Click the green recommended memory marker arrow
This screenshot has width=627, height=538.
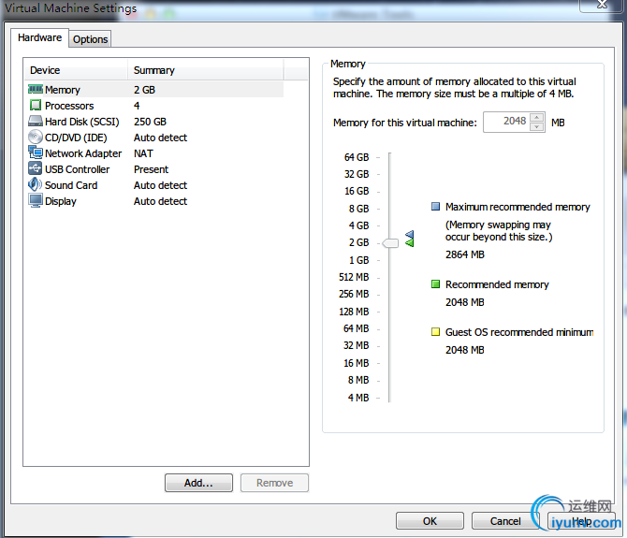[410, 242]
